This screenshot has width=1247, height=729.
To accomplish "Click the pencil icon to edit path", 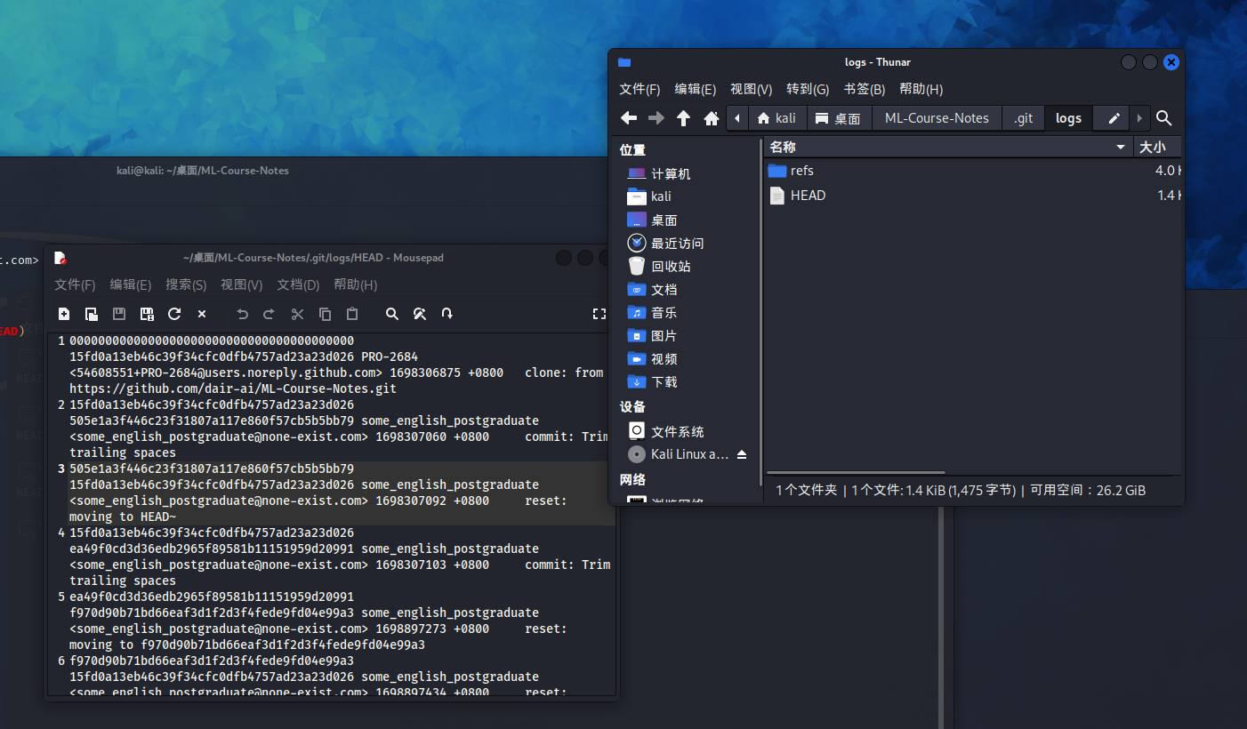I will click(x=1114, y=118).
